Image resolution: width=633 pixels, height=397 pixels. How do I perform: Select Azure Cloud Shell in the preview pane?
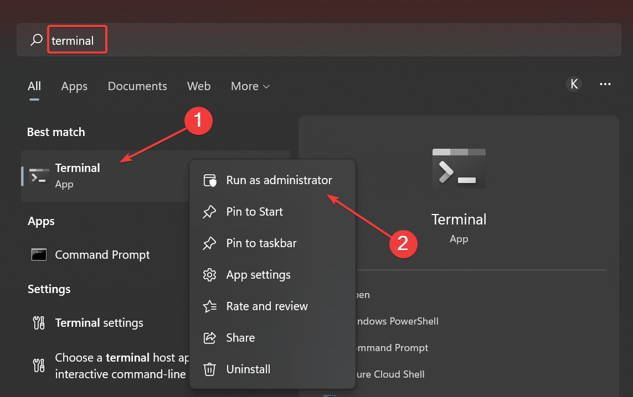pyautogui.click(x=390, y=374)
